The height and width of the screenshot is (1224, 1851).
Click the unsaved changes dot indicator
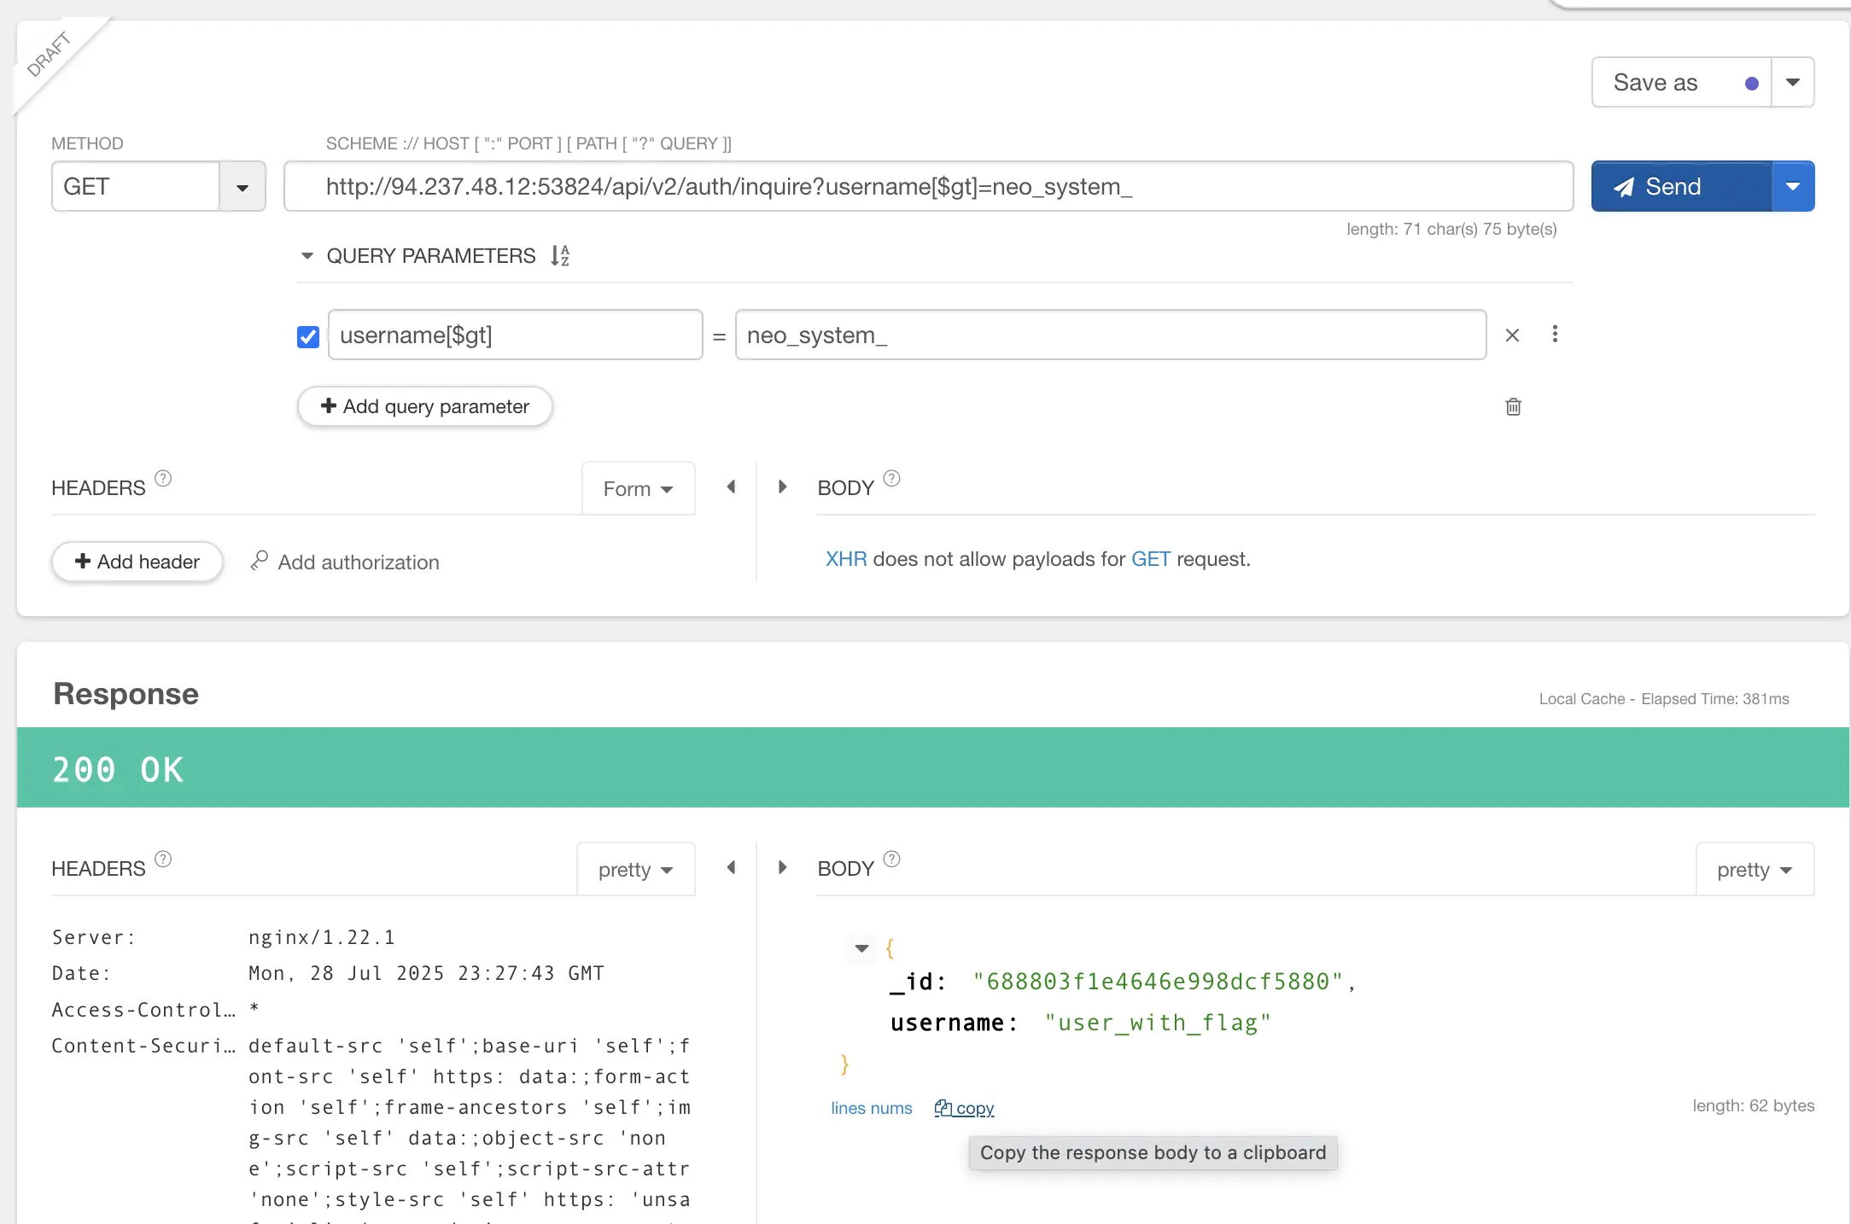[x=1751, y=84]
